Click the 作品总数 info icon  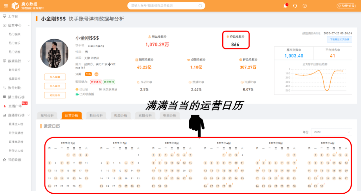(243, 36)
